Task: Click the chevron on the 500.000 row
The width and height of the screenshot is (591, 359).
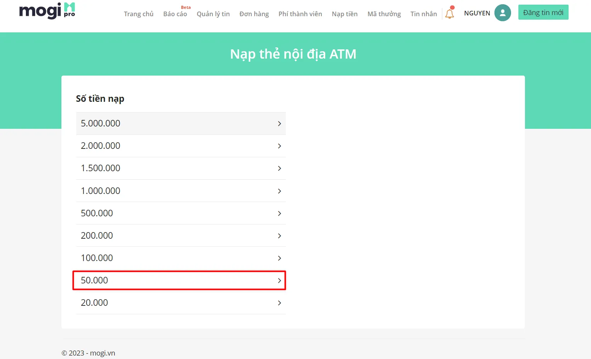Action: (x=279, y=213)
